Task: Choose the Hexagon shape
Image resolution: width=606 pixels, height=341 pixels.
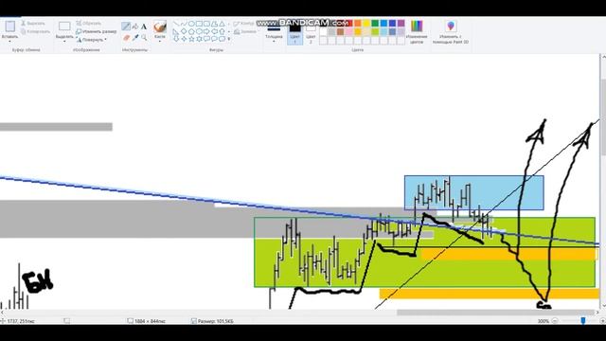Action: pyautogui.click(x=199, y=31)
